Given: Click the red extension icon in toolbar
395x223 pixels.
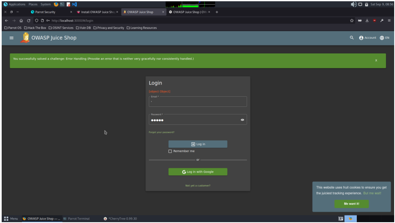Looking at the screenshot, I should click(374, 21).
